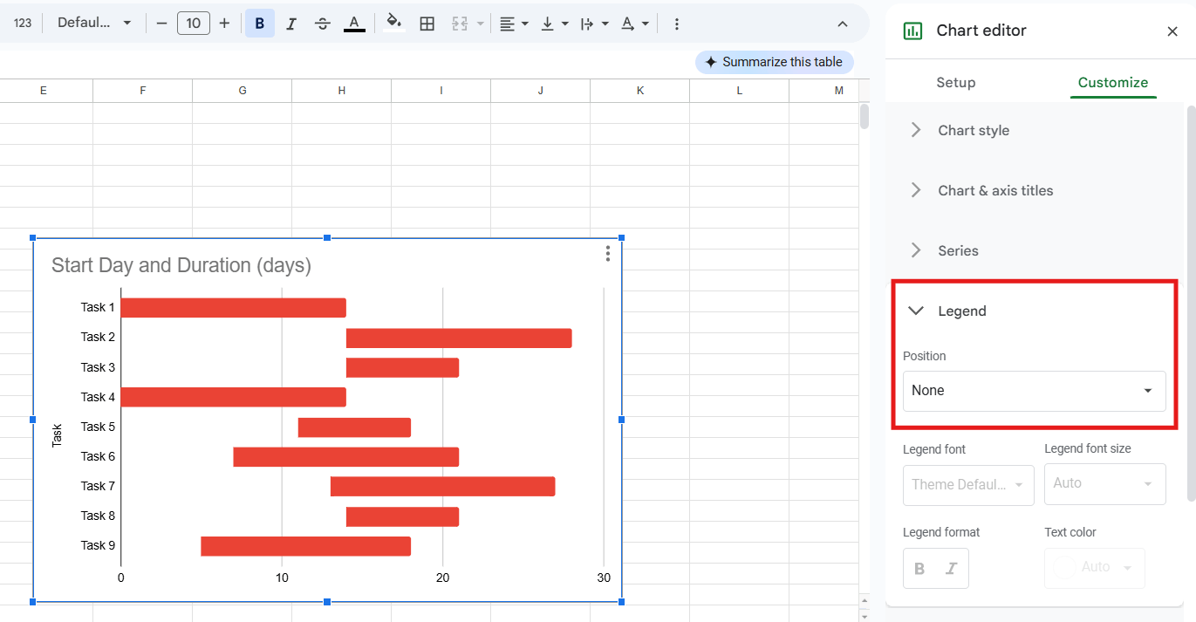This screenshot has width=1196, height=622.
Task: Toggle italic formatting in toolbar
Action: point(291,24)
